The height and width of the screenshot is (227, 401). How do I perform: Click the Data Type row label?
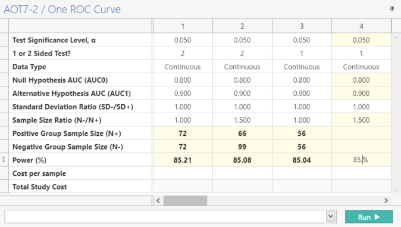click(x=29, y=67)
